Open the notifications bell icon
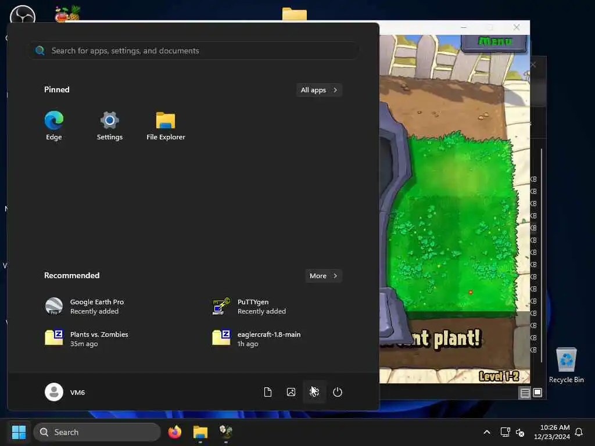 pos(579,432)
